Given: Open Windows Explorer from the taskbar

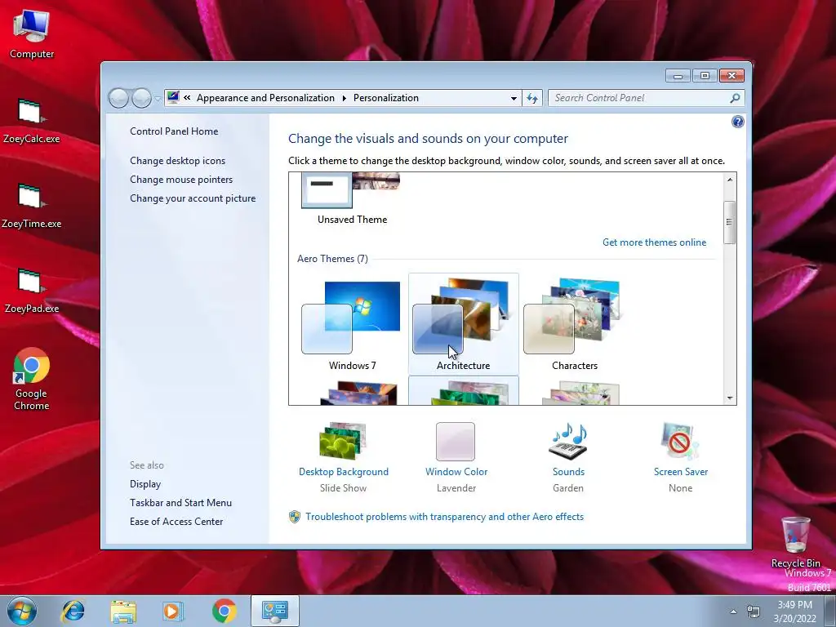Looking at the screenshot, I should point(123,611).
